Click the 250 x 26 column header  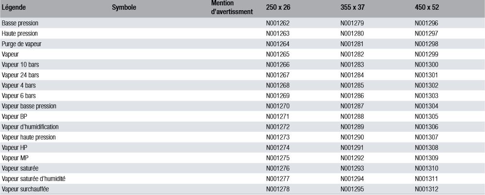[x=278, y=8]
